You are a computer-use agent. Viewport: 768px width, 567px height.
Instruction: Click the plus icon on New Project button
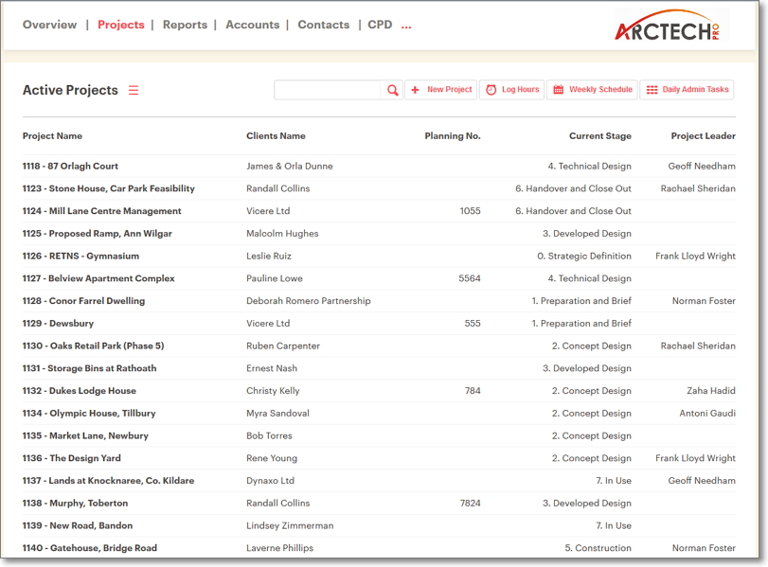(414, 89)
